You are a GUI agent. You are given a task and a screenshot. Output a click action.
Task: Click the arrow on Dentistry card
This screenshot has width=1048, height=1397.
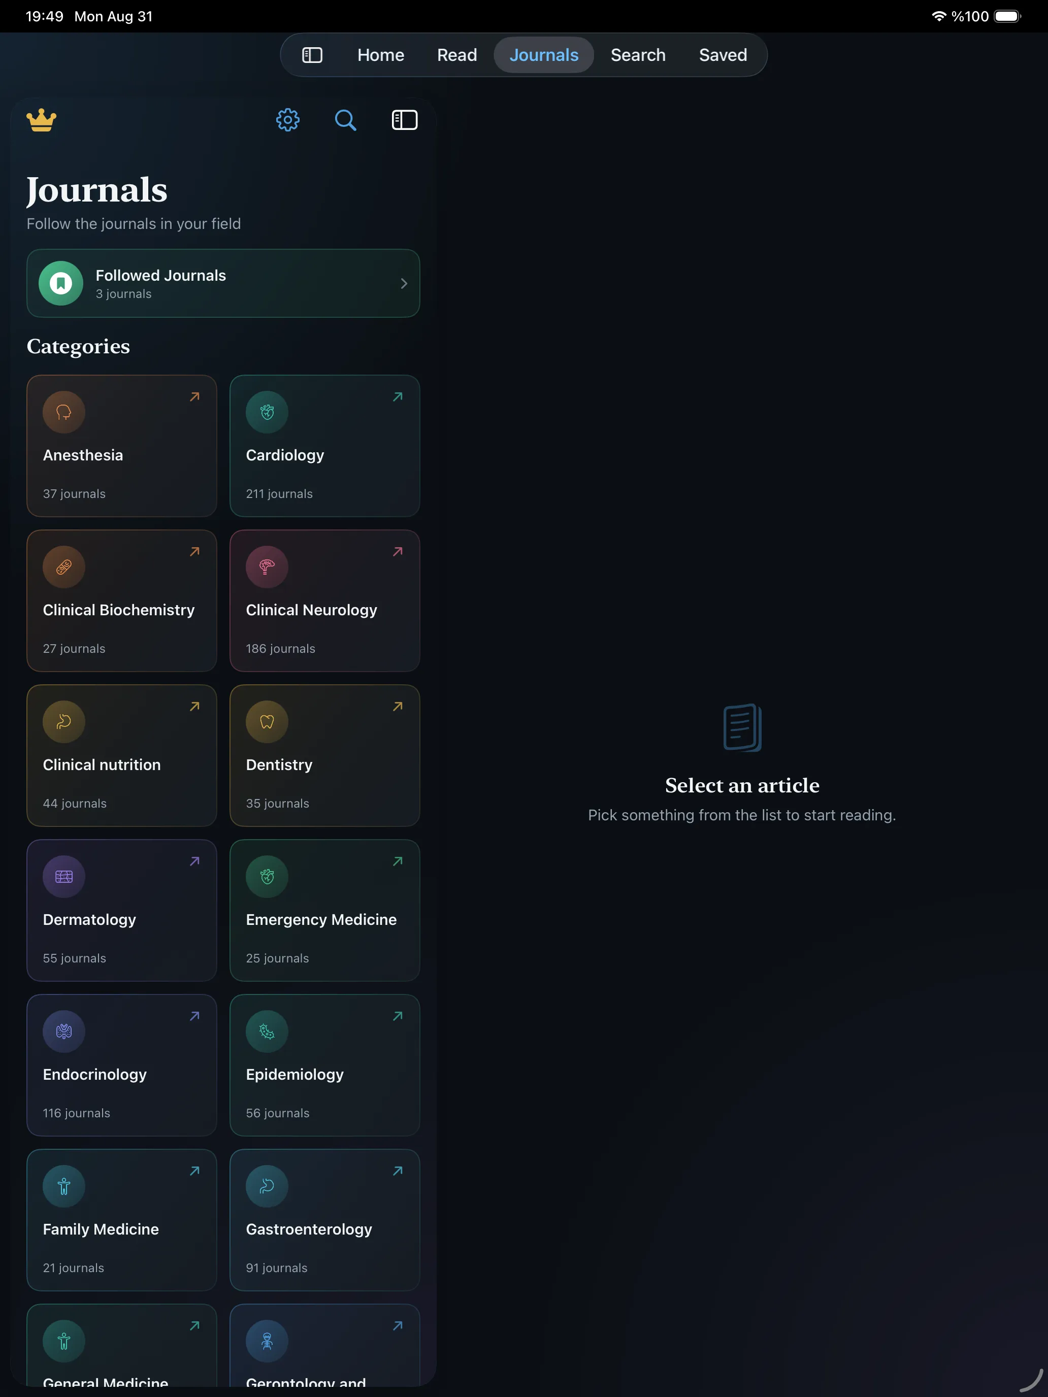pos(398,706)
